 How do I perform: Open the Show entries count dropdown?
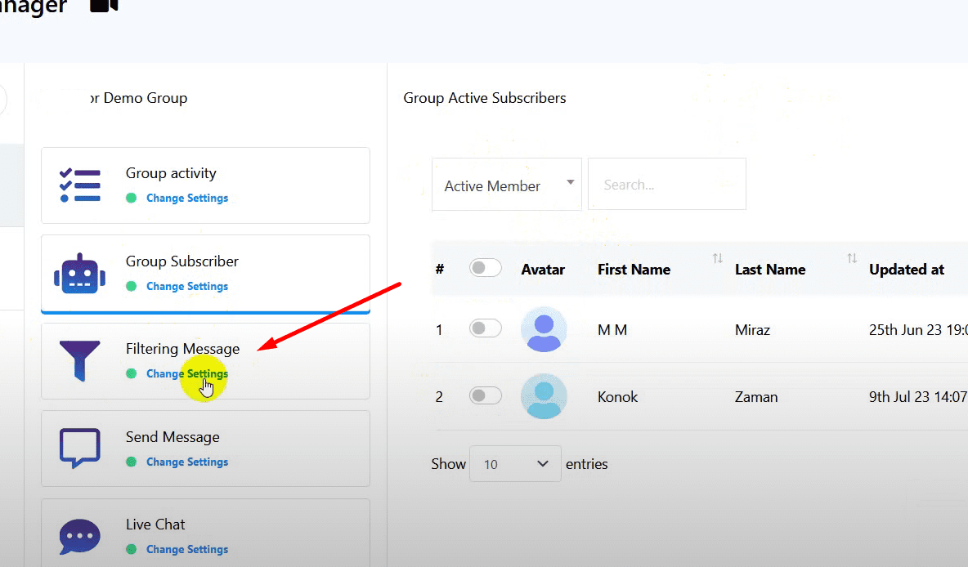point(515,464)
